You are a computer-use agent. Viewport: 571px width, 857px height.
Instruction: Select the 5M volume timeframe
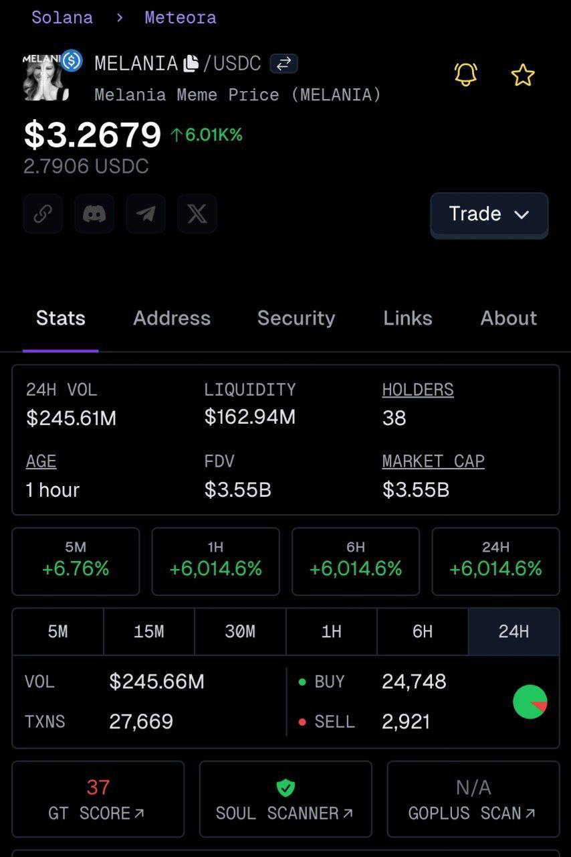[x=58, y=631]
